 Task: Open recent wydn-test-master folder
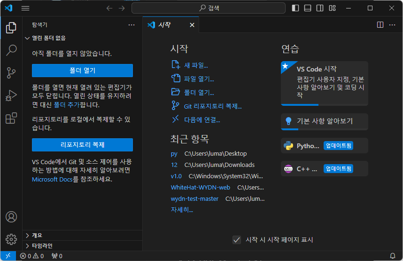(194, 199)
